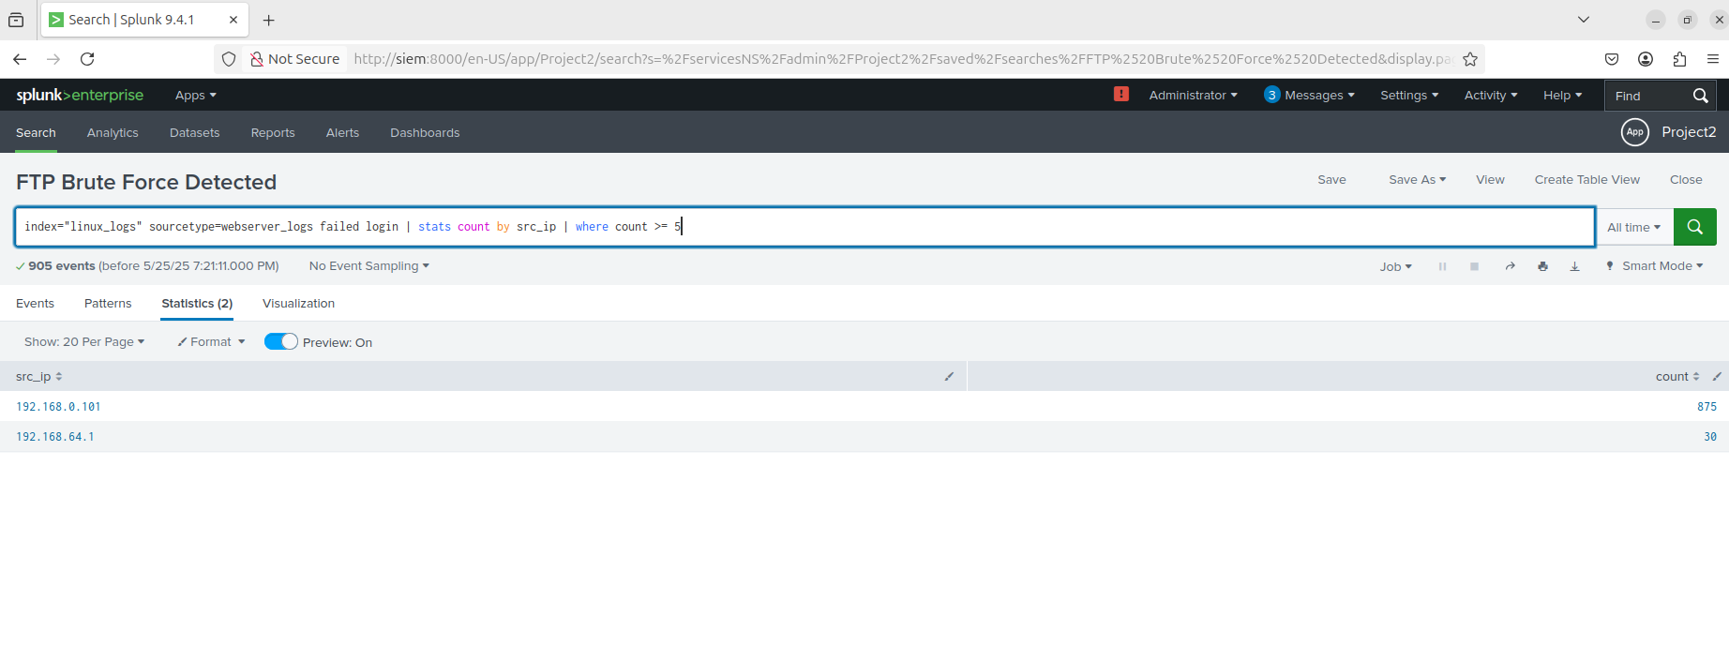This screenshot has width=1729, height=646.
Task: Reload the page with refresh icon
Action: click(x=87, y=59)
